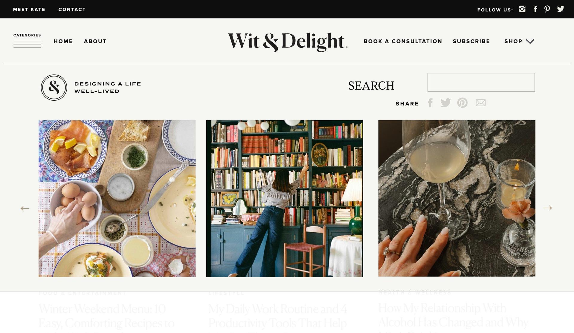Share via Pinterest icon
574x333 pixels.
click(x=462, y=103)
